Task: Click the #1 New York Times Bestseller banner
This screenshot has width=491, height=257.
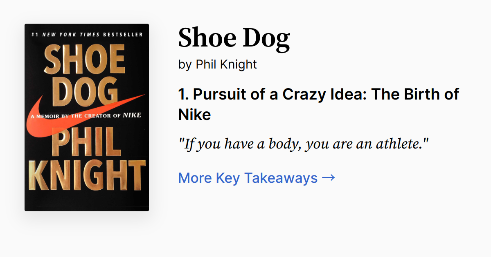Action: pos(87,35)
